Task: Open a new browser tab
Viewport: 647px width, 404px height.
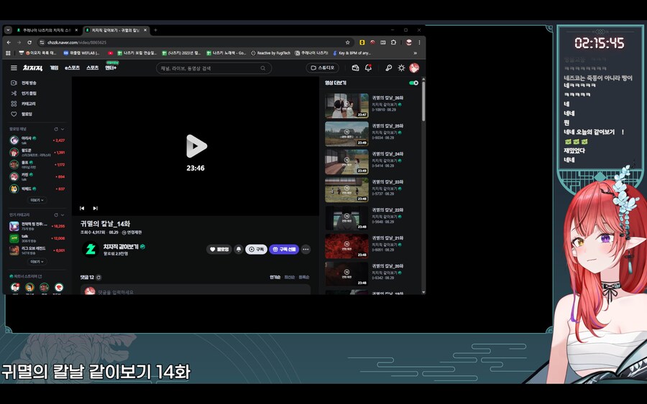Action: [155, 30]
